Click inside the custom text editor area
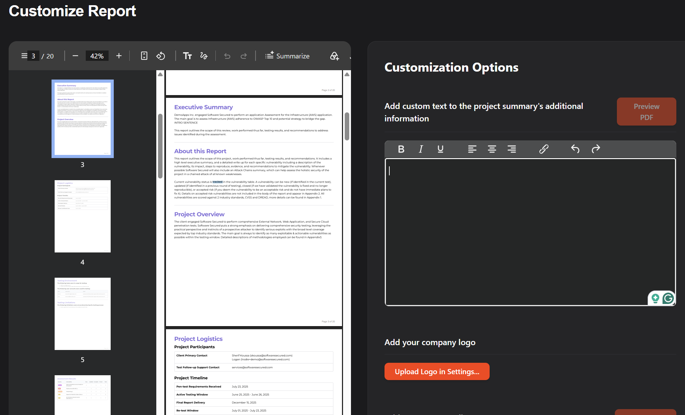 [x=530, y=232]
